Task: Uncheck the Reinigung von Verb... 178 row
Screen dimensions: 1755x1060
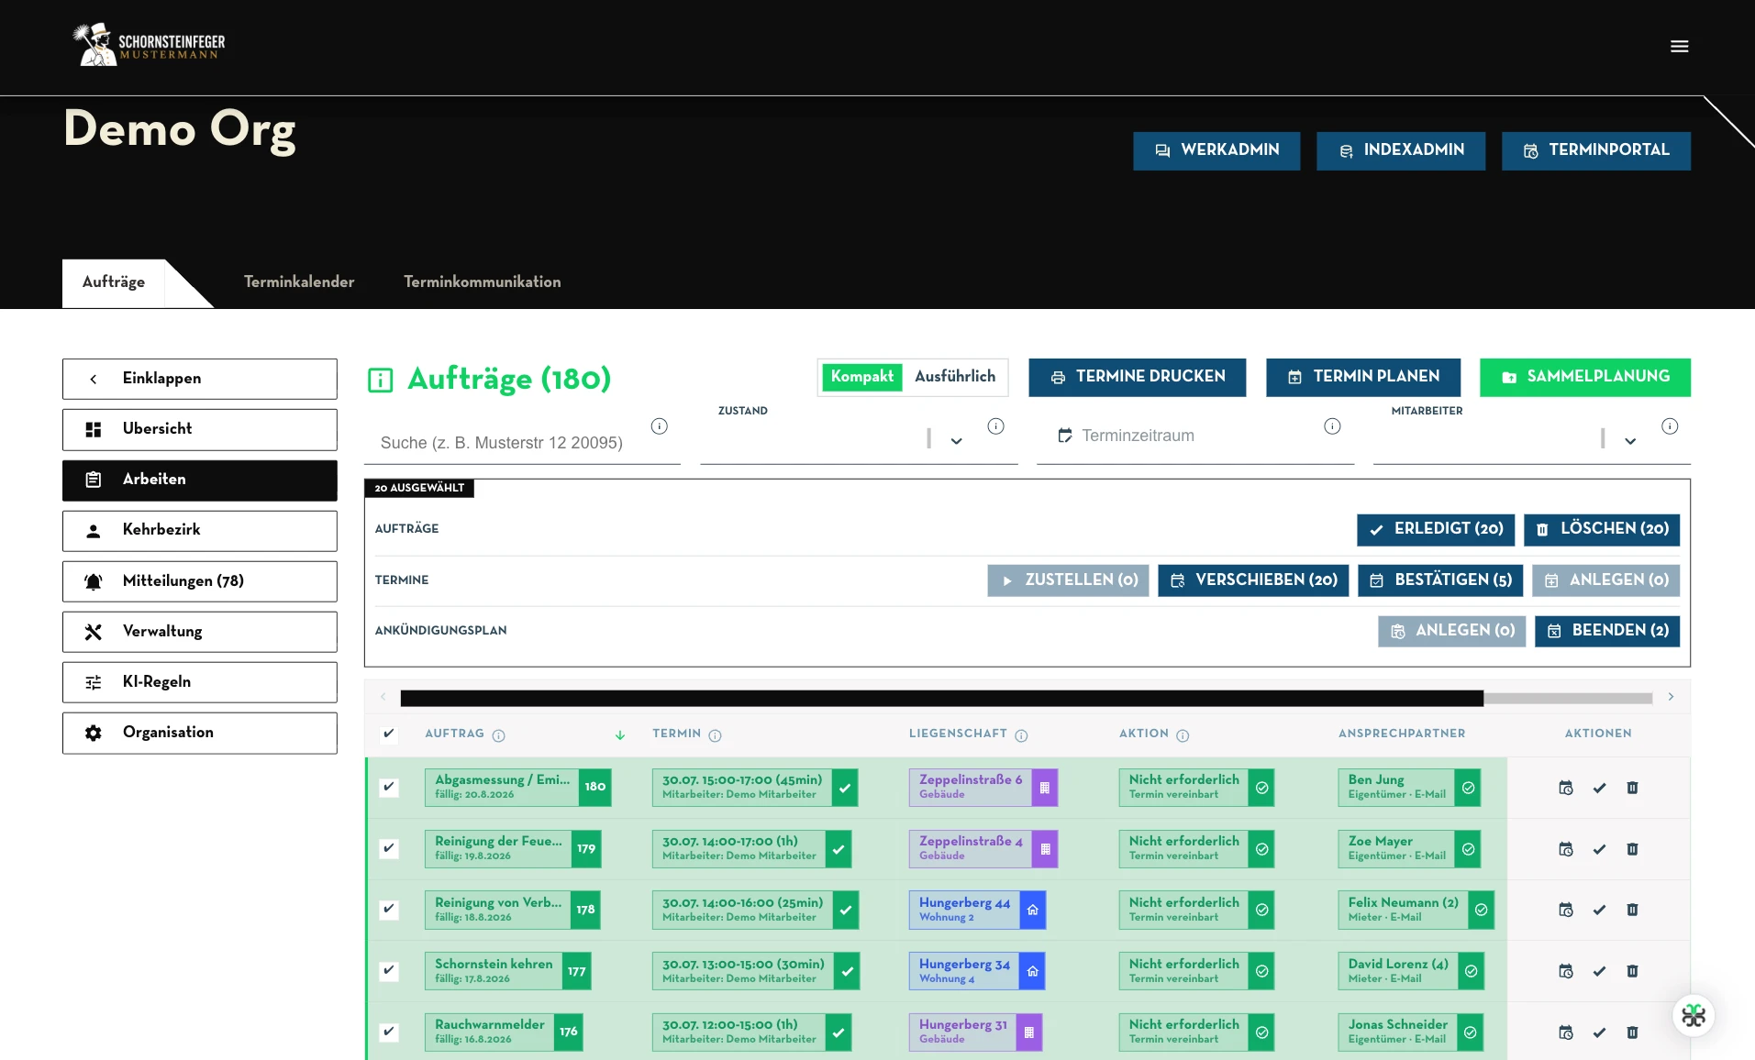Action: pyautogui.click(x=389, y=909)
